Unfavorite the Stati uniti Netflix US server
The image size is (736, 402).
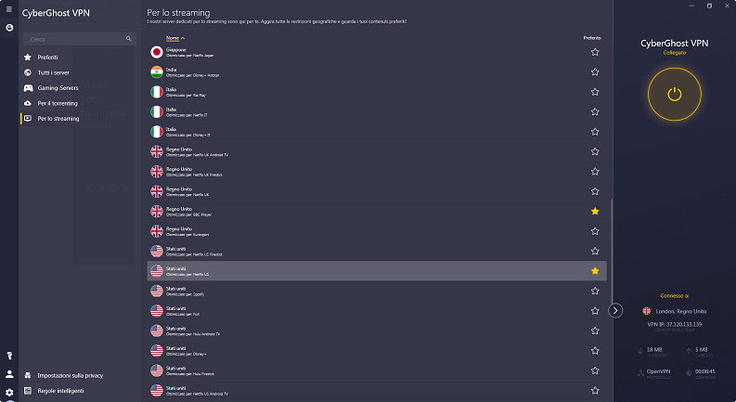coord(595,271)
